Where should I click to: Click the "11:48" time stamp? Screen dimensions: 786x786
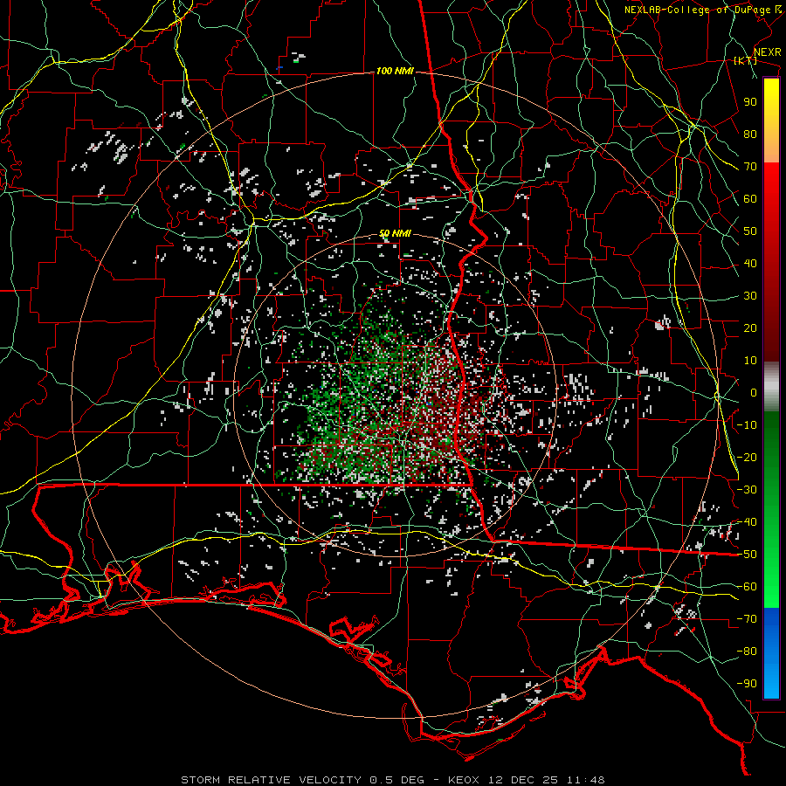coord(586,780)
